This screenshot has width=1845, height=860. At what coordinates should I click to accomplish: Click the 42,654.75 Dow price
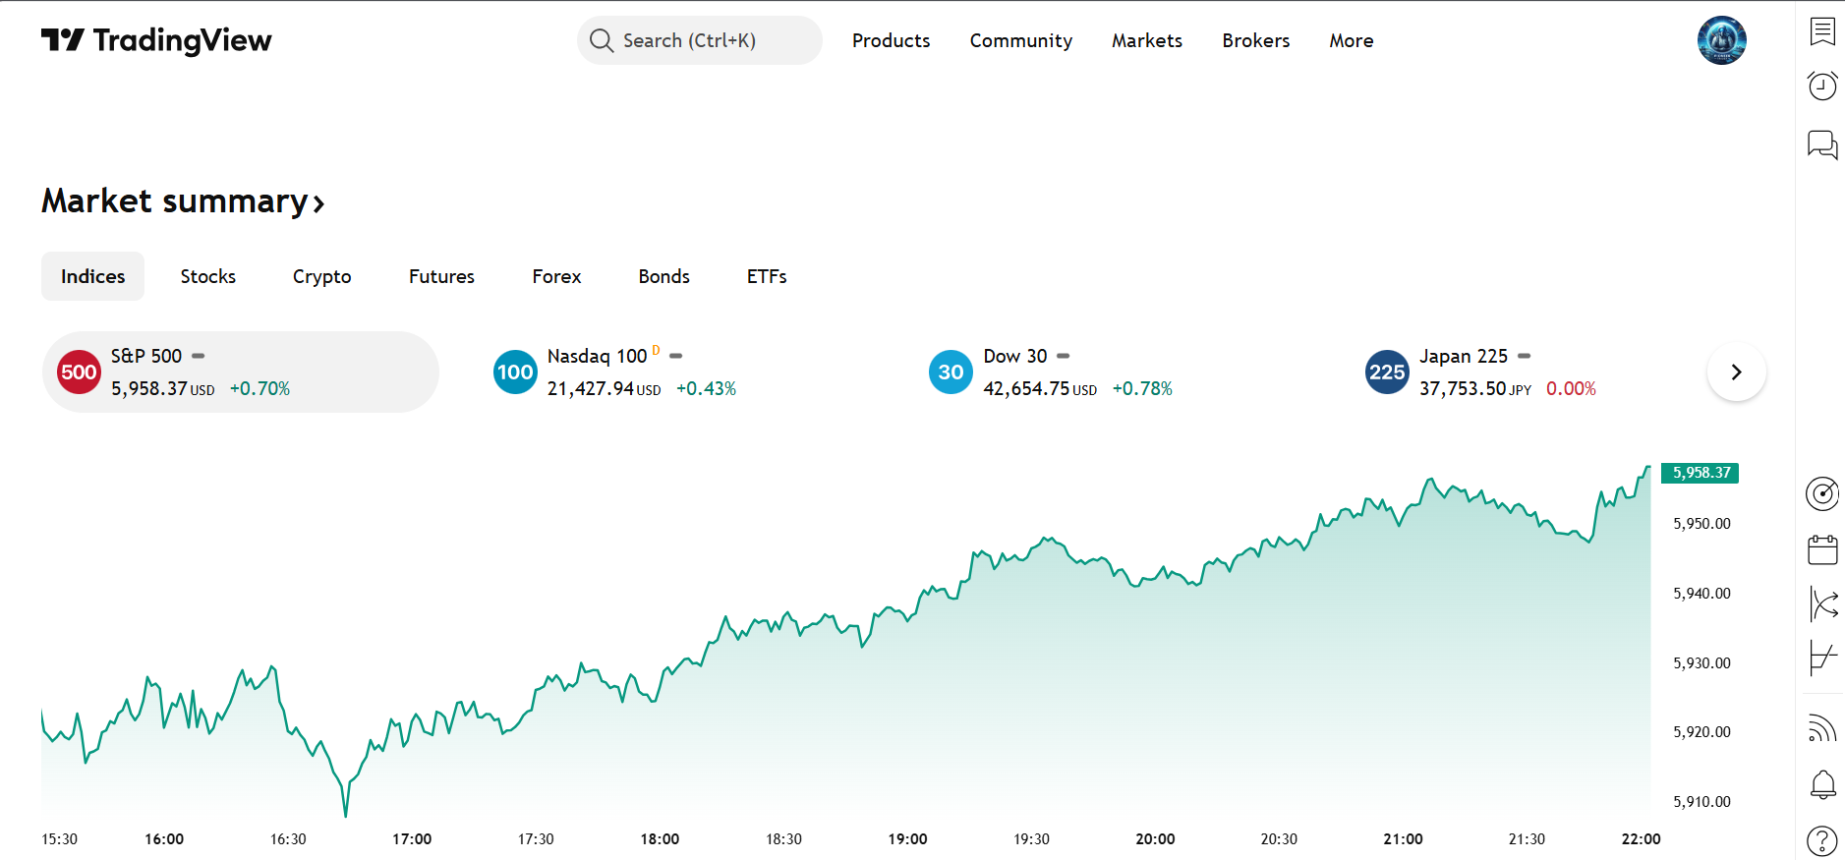(1026, 388)
